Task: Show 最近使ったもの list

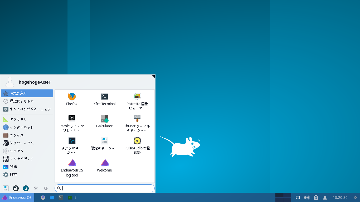Action: pos(27,101)
